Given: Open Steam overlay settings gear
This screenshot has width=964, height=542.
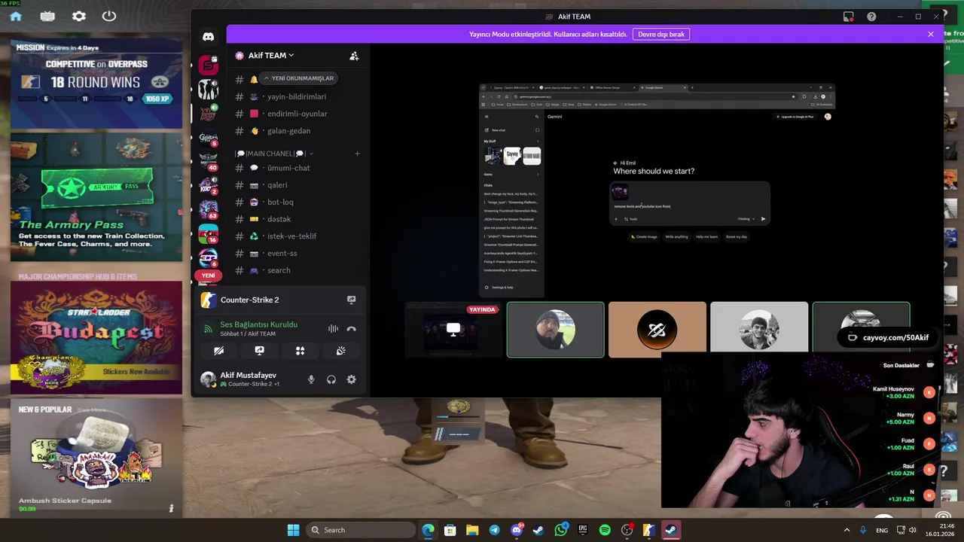Looking at the screenshot, I should click(79, 16).
